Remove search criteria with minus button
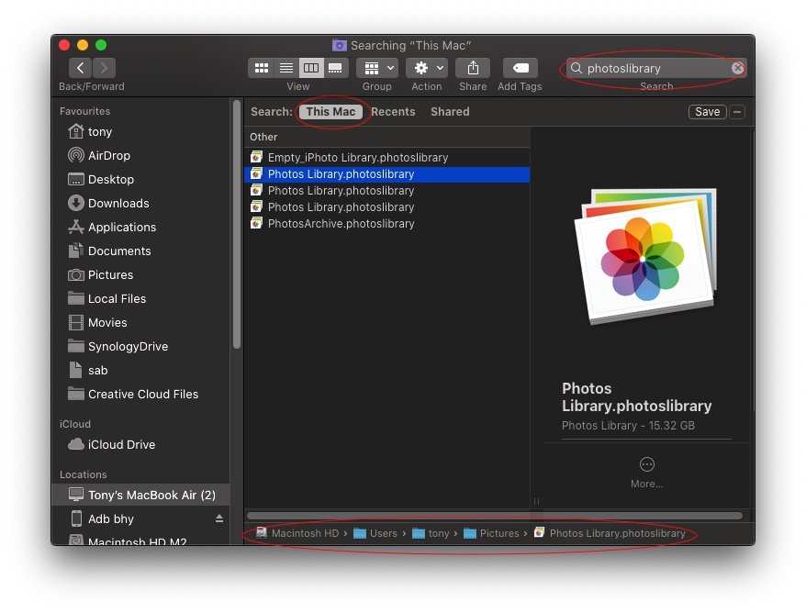This screenshot has height=613, width=806. tap(737, 112)
